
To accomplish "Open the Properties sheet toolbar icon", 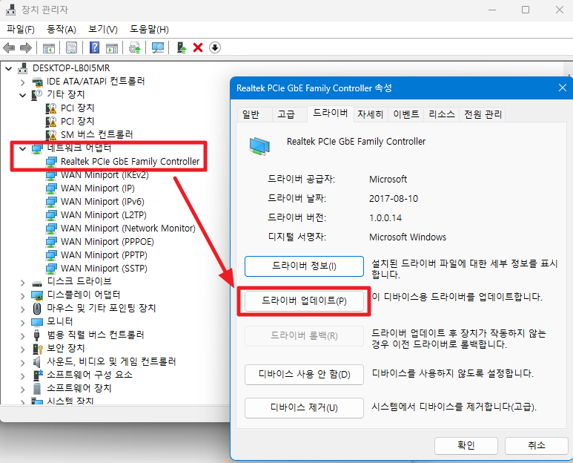I will [x=71, y=47].
